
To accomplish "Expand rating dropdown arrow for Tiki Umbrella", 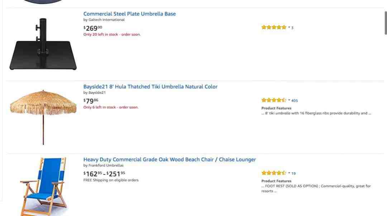I will point(289,100).
